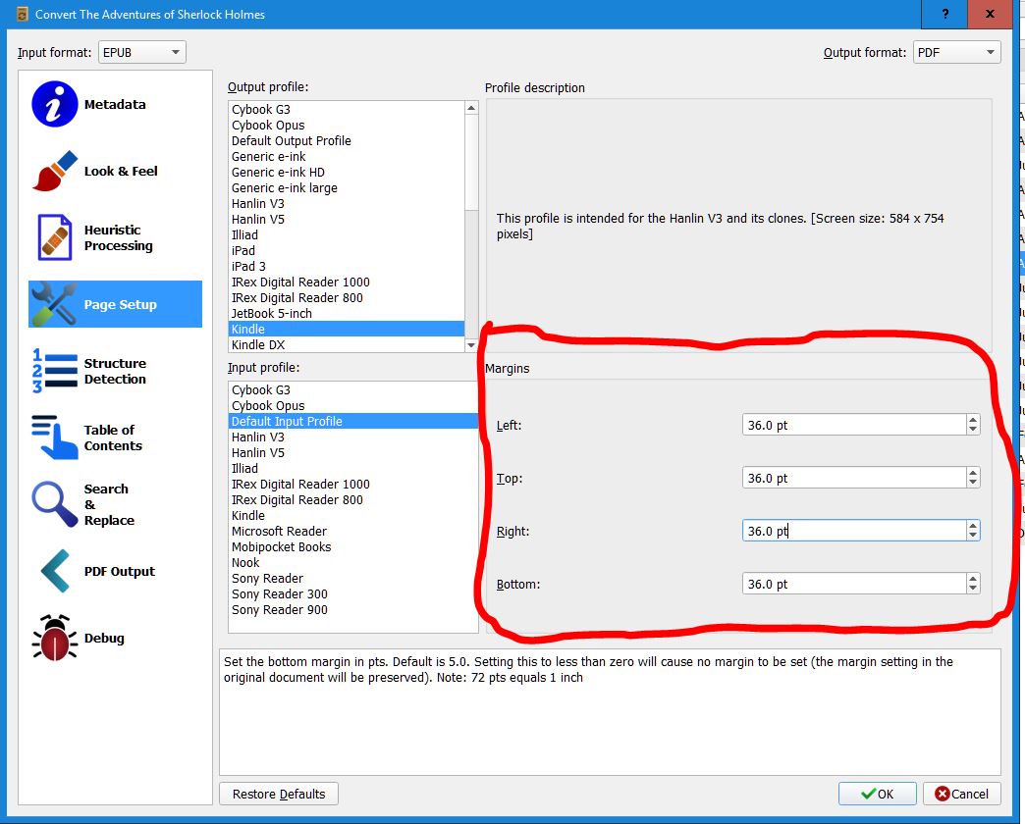The image size is (1025, 824).
Task: Select iPad output profile
Action: click(347, 251)
